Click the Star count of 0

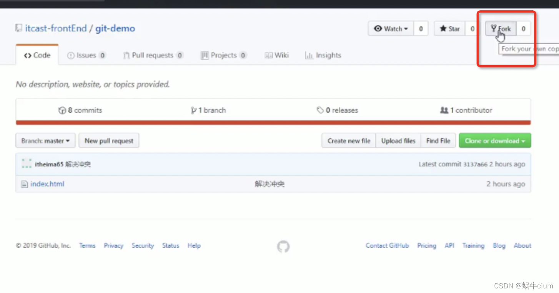(472, 29)
